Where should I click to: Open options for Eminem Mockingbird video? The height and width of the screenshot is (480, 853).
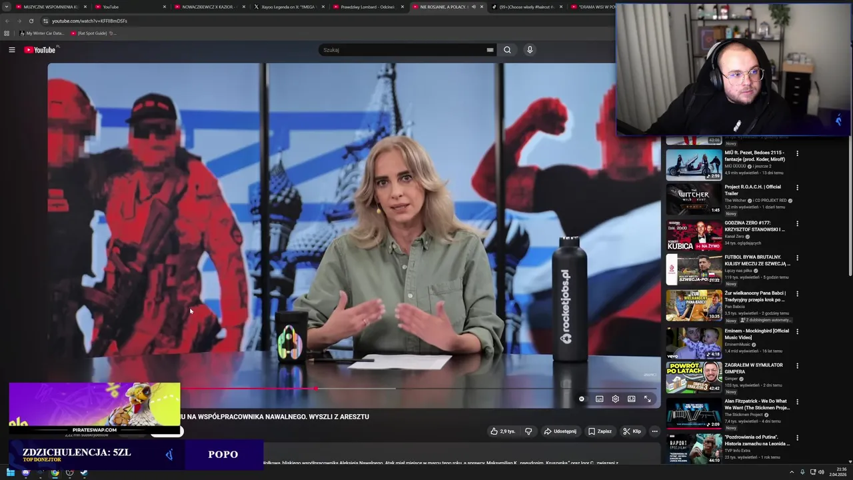(797, 331)
